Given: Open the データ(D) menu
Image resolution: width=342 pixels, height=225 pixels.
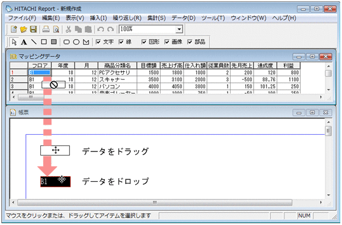Looking at the screenshot, I should (183, 18).
